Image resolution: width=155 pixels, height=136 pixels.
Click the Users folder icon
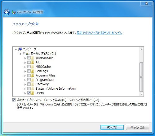coord(32,93)
